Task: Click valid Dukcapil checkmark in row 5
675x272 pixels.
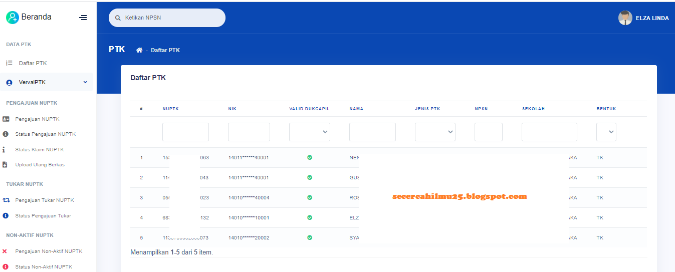Action: point(310,237)
